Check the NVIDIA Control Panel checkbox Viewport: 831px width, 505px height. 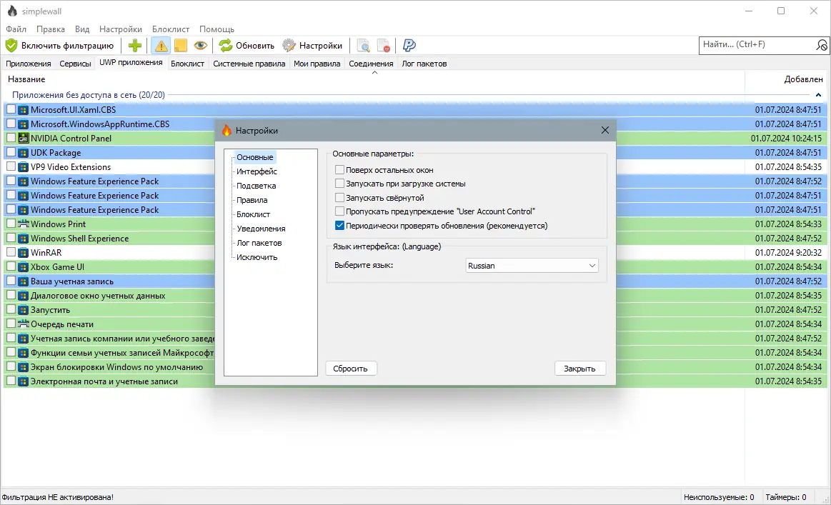click(11, 138)
